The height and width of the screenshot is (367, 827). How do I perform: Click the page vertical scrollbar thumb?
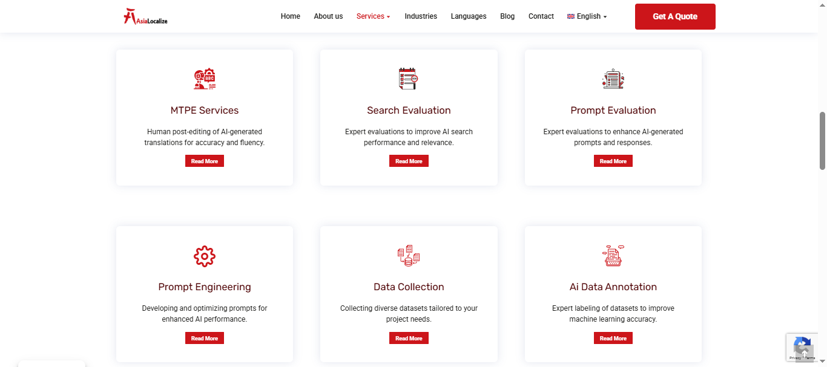(x=822, y=140)
